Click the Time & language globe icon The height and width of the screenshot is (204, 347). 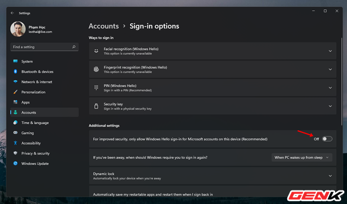click(x=15, y=123)
